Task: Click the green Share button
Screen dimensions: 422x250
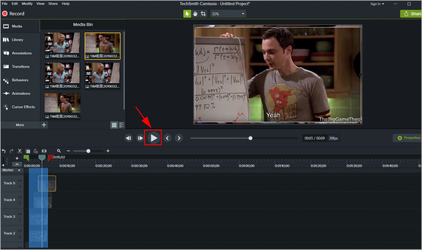Action: [x=411, y=14]
